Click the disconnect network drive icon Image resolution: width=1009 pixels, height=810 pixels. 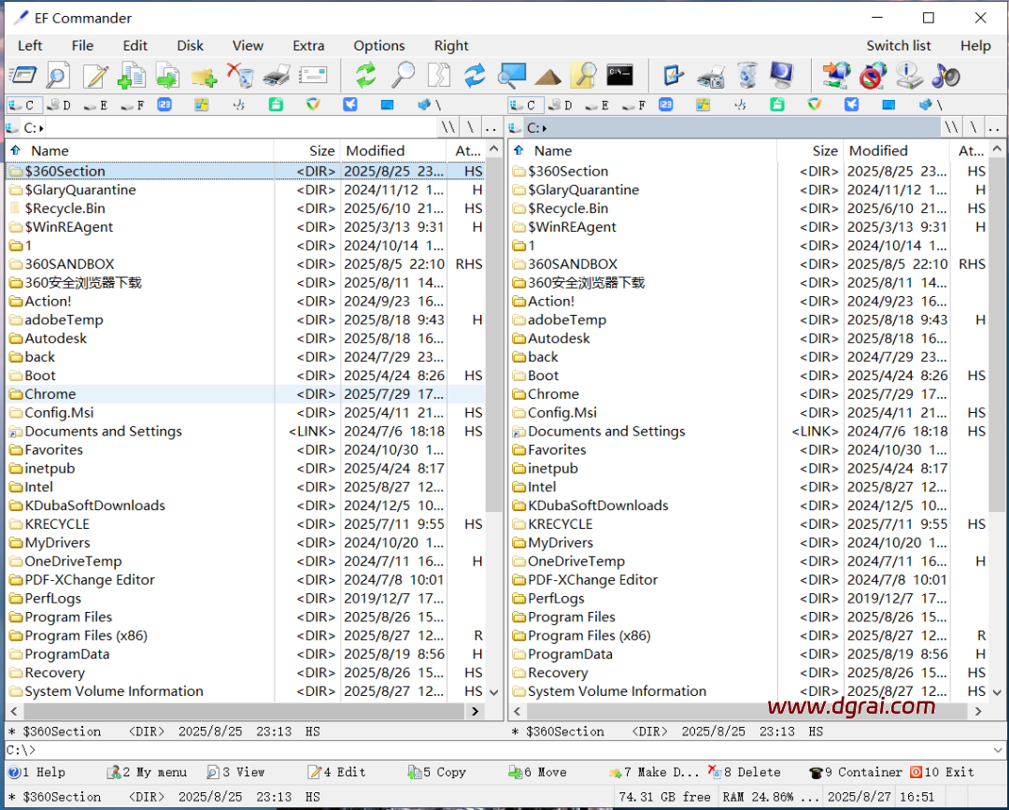(873, 76)
